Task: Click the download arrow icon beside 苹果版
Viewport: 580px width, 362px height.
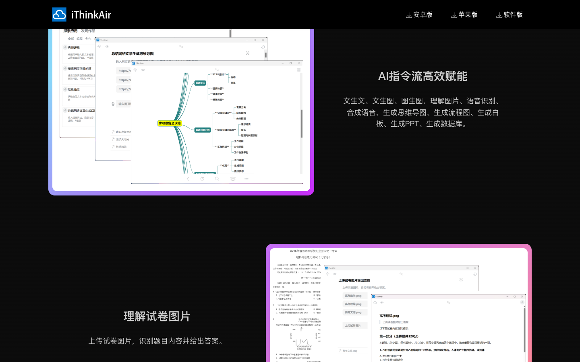Action: (454, 15)
